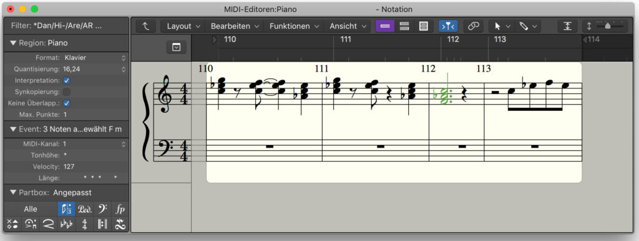
Task: Enable the Synkopierung checkbox
Action: [67, 92]
